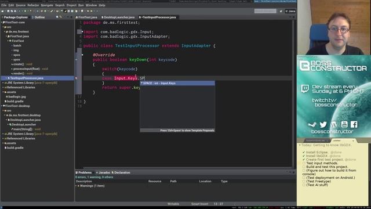This screenshot has height=209, width=371.
Task: Select the TestInputProcessor.java editor tab
Action: click(x=158, y=17)
